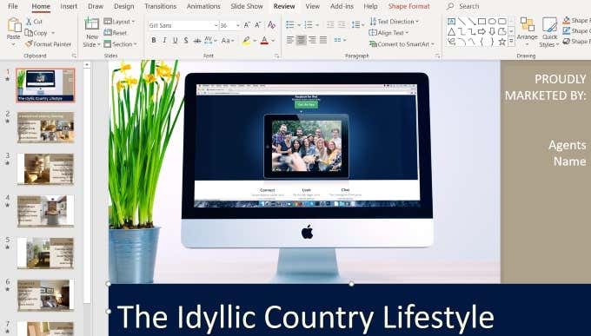Open the Paragraph dialog launcher

point(437,56)
